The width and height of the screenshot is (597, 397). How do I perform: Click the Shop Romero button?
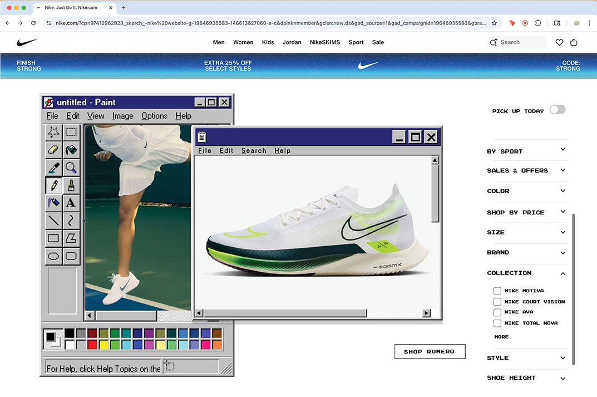[x=430, y=351]
